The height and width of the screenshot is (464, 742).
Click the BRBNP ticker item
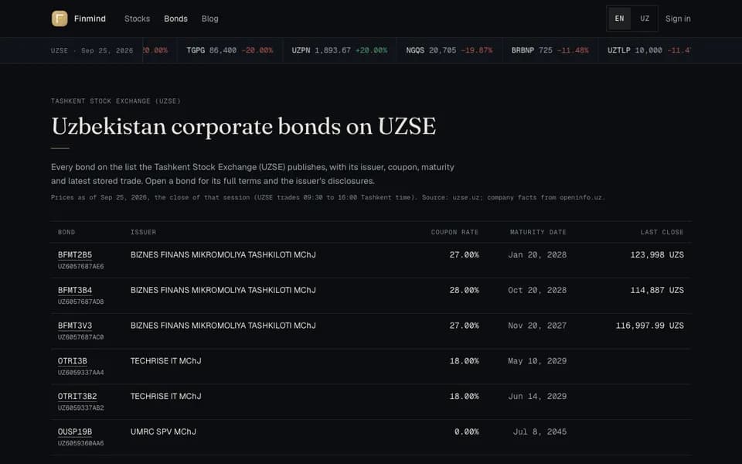point(550,50)
